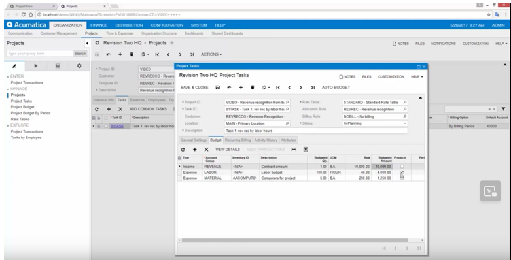Open NOTES in Project Tasks dialog
This screenshot has width=511, height=260.
(x=347, y=77)
